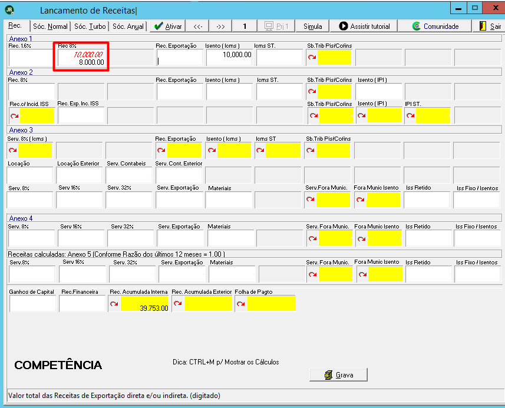Run the Simula button
The image size is (505, 408).
click(x=312, y=26)
